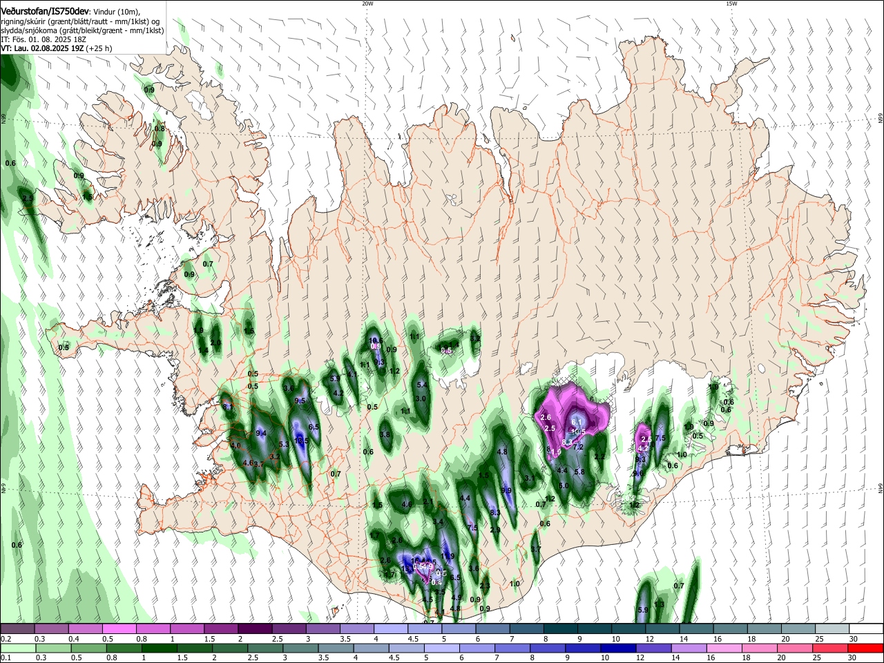Pick the light grey swatch between 25 and 30, upper row
The height and width of the screenshot is (663, 884).
[x=832, y=628]
